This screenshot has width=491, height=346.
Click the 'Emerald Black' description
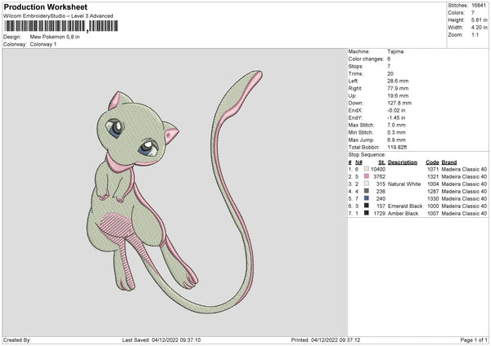(x=405, y=206)
